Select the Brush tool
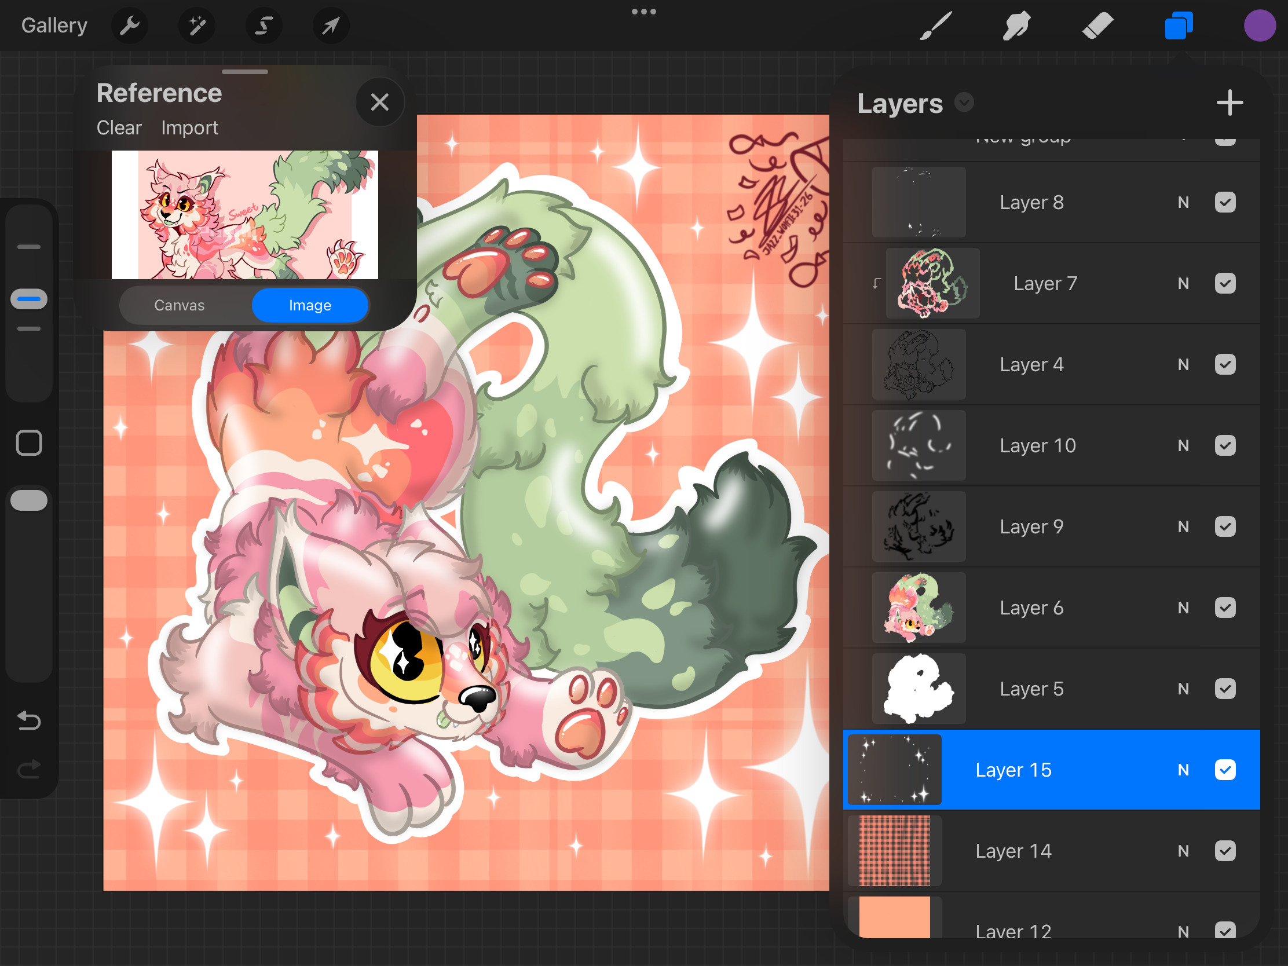The height and width of the screenshot is (966, 1288). (936, 25)
